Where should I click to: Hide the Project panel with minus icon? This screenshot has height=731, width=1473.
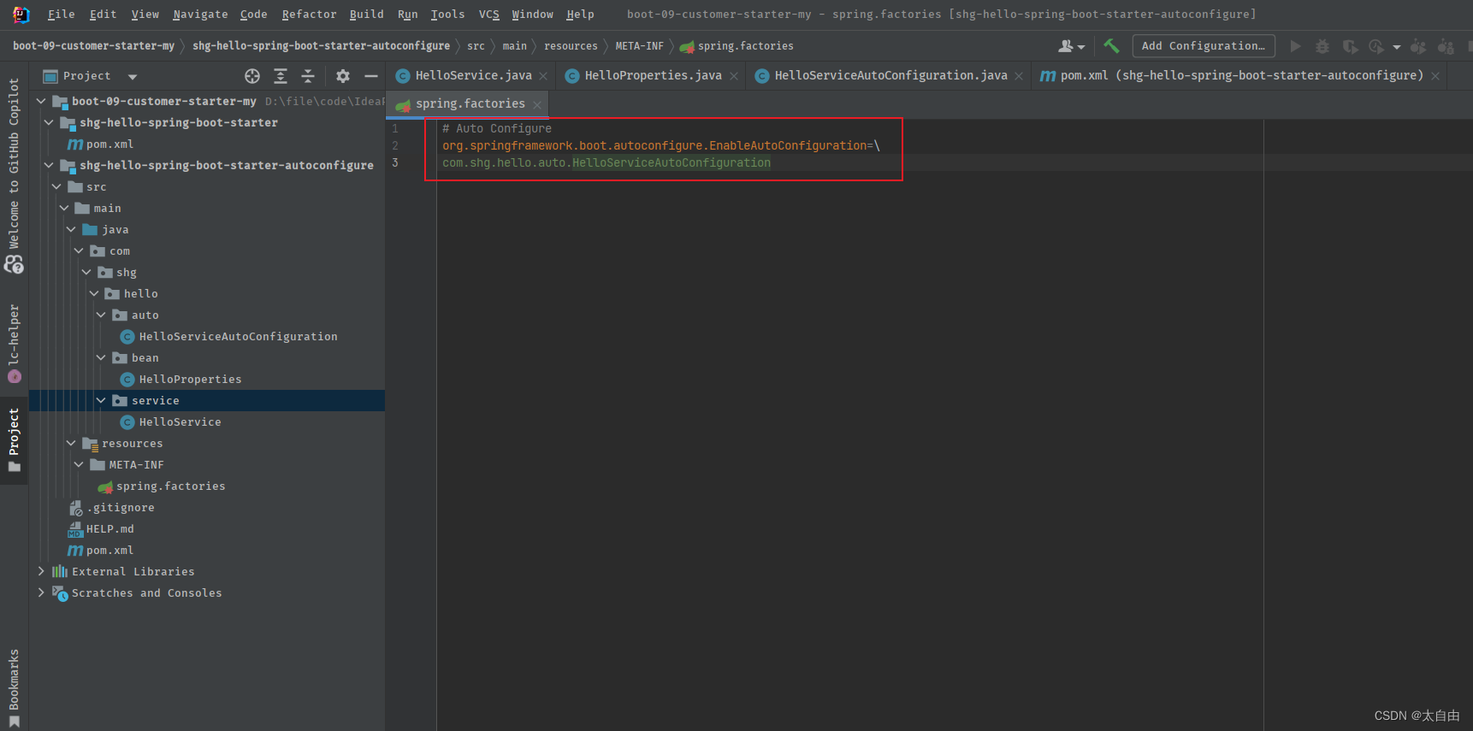tap(370, 76)
